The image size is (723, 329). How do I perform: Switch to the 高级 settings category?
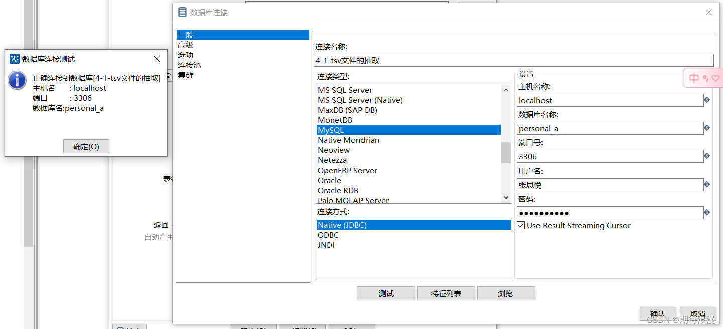185,45
